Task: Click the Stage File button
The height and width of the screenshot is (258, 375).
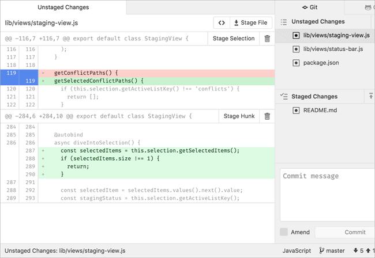Action: point(252,23)
